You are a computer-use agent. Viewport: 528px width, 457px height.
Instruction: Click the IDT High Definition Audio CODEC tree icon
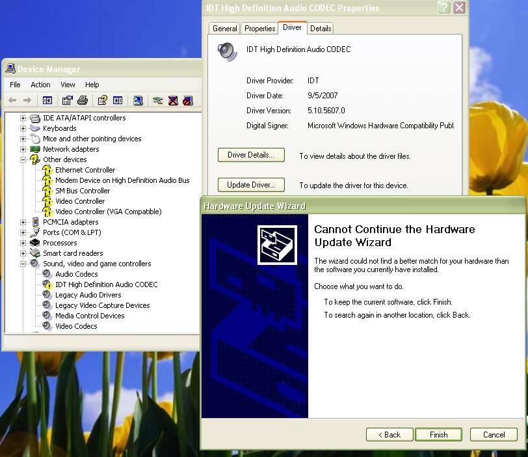pyautogui.click(x=47, y=284)
